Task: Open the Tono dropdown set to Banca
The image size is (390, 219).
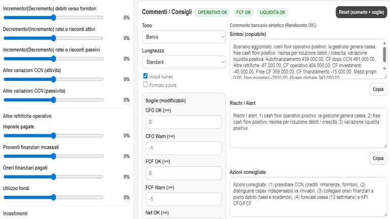Action: (x=184, y=37)
